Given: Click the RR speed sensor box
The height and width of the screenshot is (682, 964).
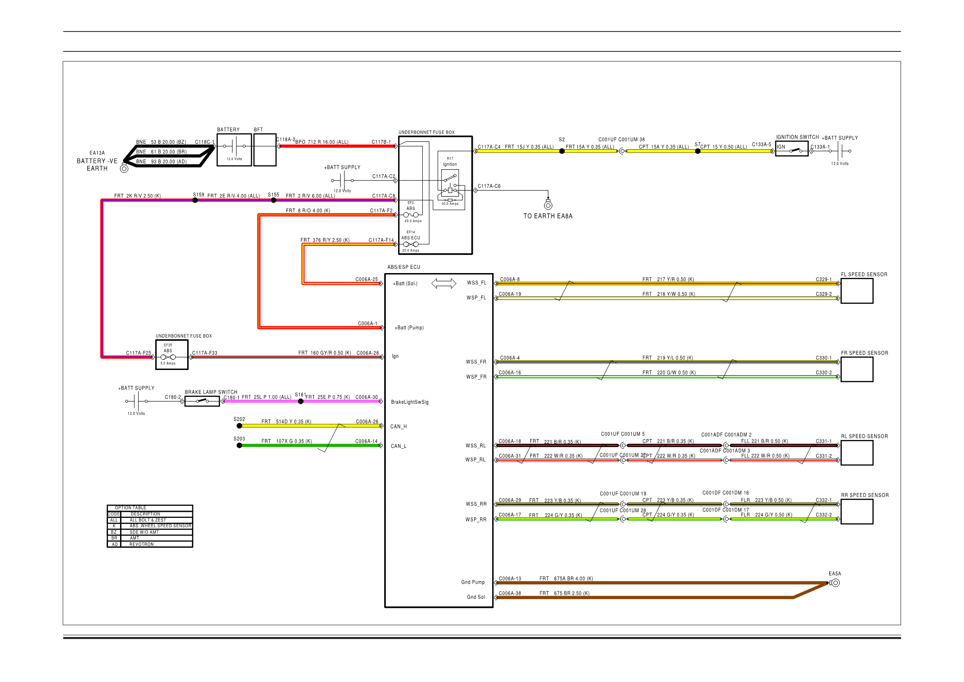Looking at the screenshot, I should pos(856,512).
